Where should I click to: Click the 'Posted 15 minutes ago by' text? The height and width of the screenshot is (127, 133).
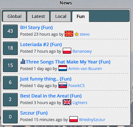tap(44, 120)
